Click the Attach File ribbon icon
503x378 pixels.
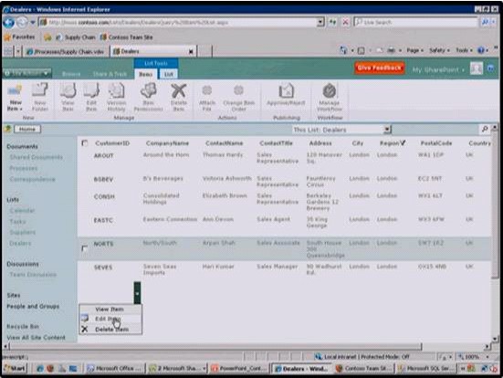pyautogui.click(x=207, y=98)
